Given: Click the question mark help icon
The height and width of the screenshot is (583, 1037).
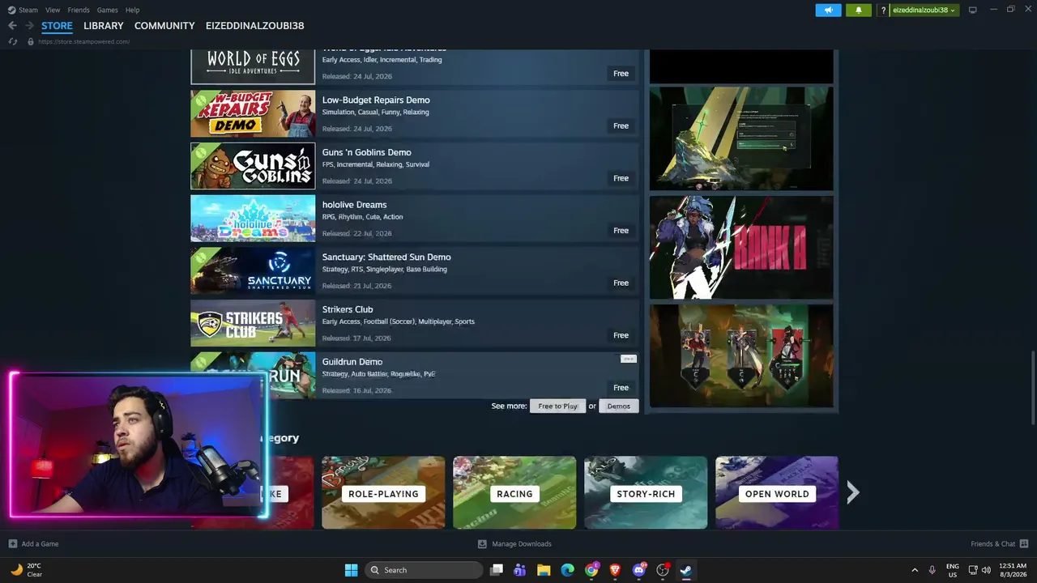Looking at the screenshot, I should pos(884,10).
